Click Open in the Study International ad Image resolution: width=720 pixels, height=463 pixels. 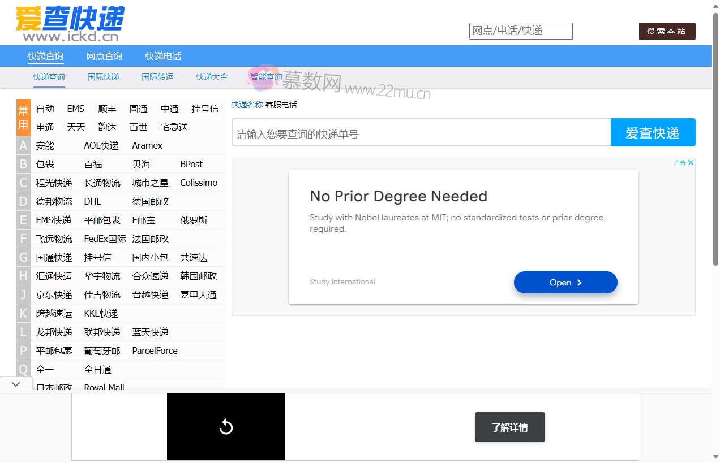point(565,282)
